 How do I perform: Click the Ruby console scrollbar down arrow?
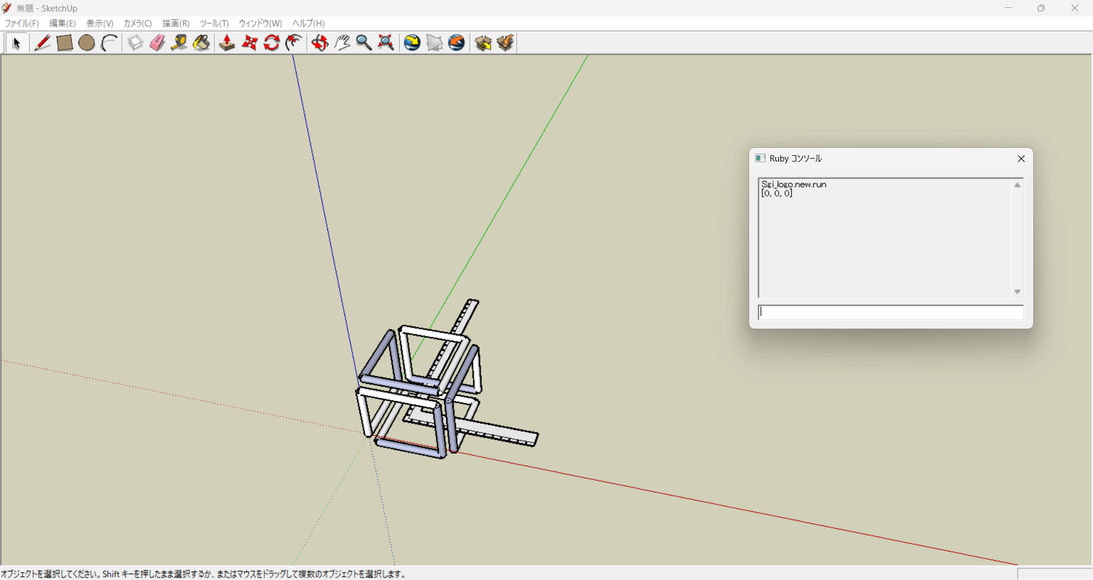coord(1017,292)
